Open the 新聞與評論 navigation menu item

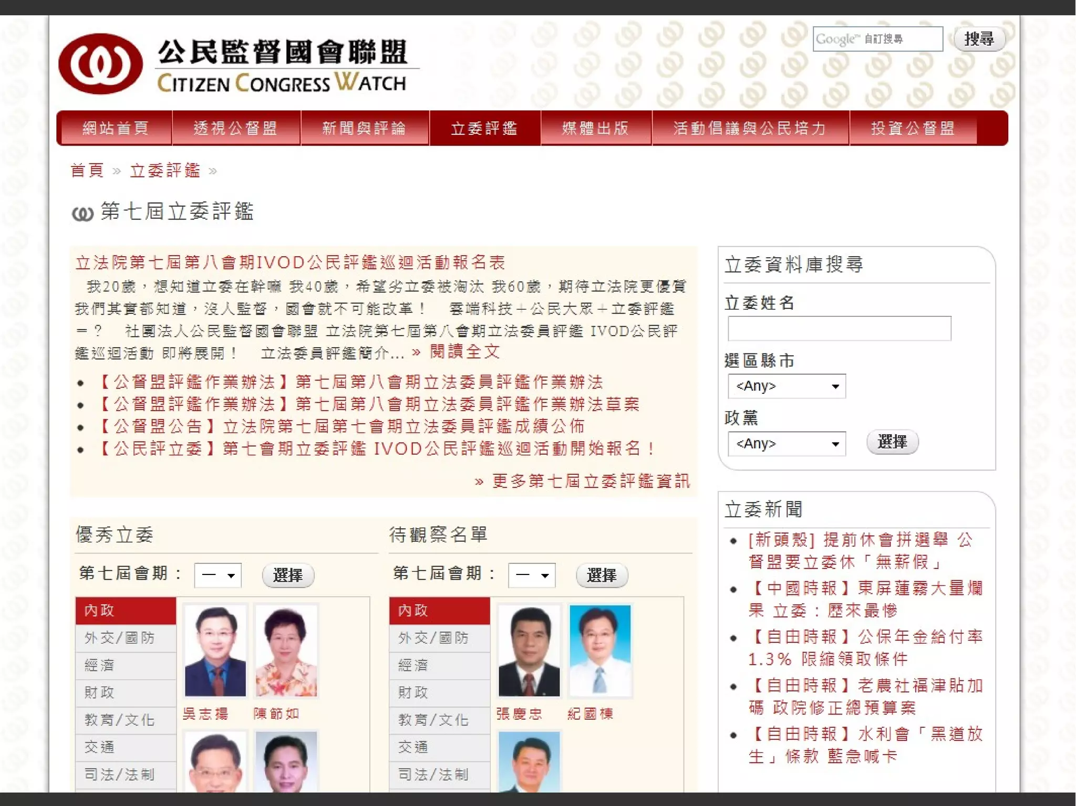click(x=364, y=129)
